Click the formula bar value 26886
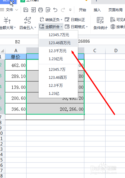The image size is (125, 178). pyautogui.click(x=84, y=41)
